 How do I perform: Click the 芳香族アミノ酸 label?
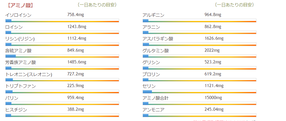(20, 62)
